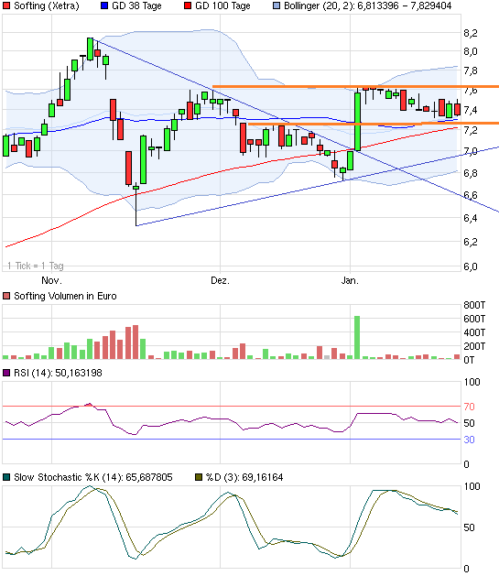Click the 6,4 price axis label
This screenshot has width=499, height=576.
[471, 218]
